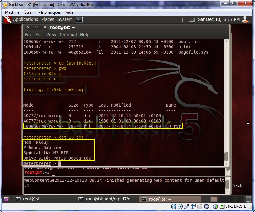Open the Applications menu
The image size is (255, 212).
click(26, 19)
